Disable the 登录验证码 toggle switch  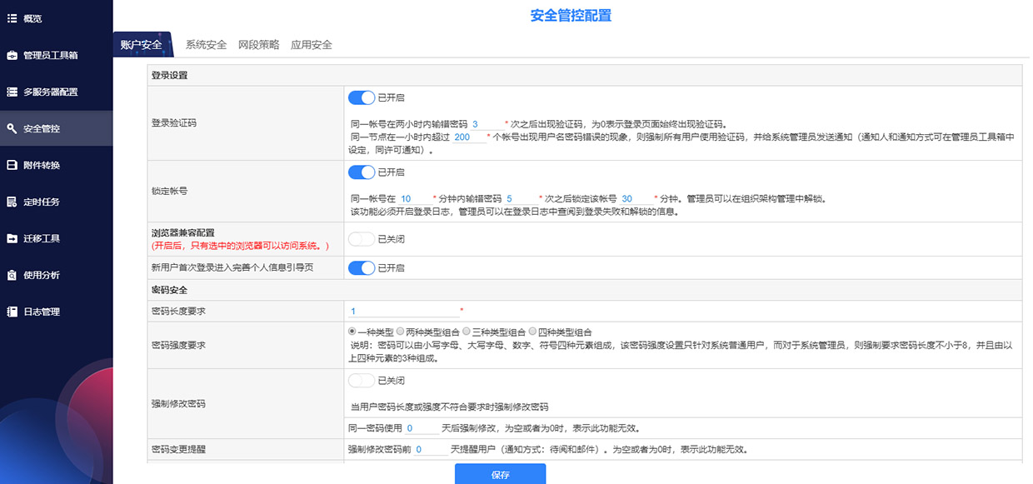362,97
